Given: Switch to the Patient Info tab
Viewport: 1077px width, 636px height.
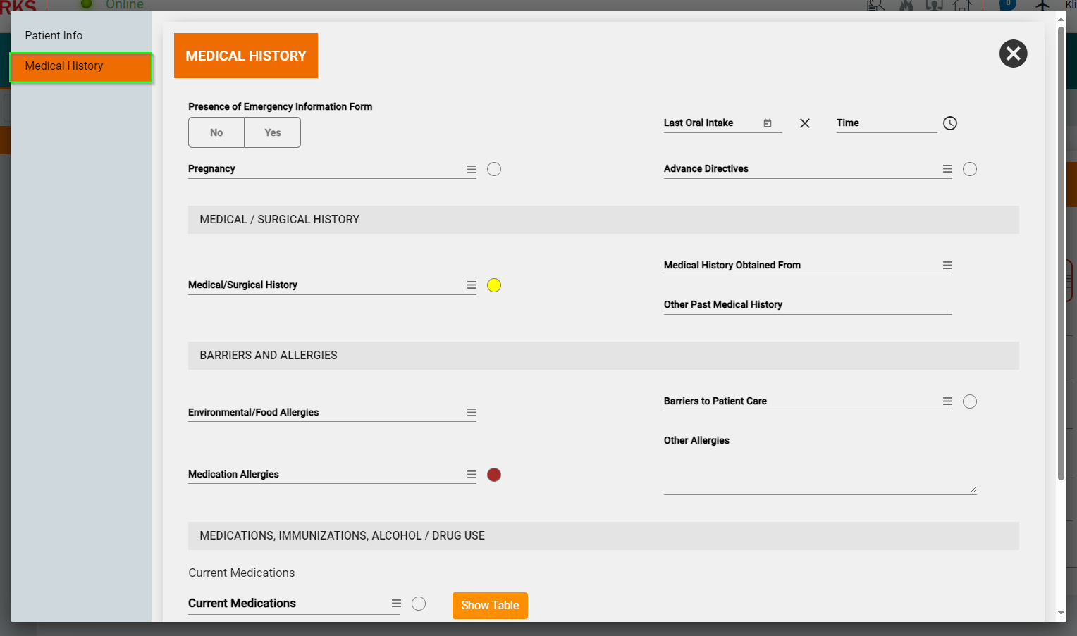Looking at the screenshot, I should point(54,35).
